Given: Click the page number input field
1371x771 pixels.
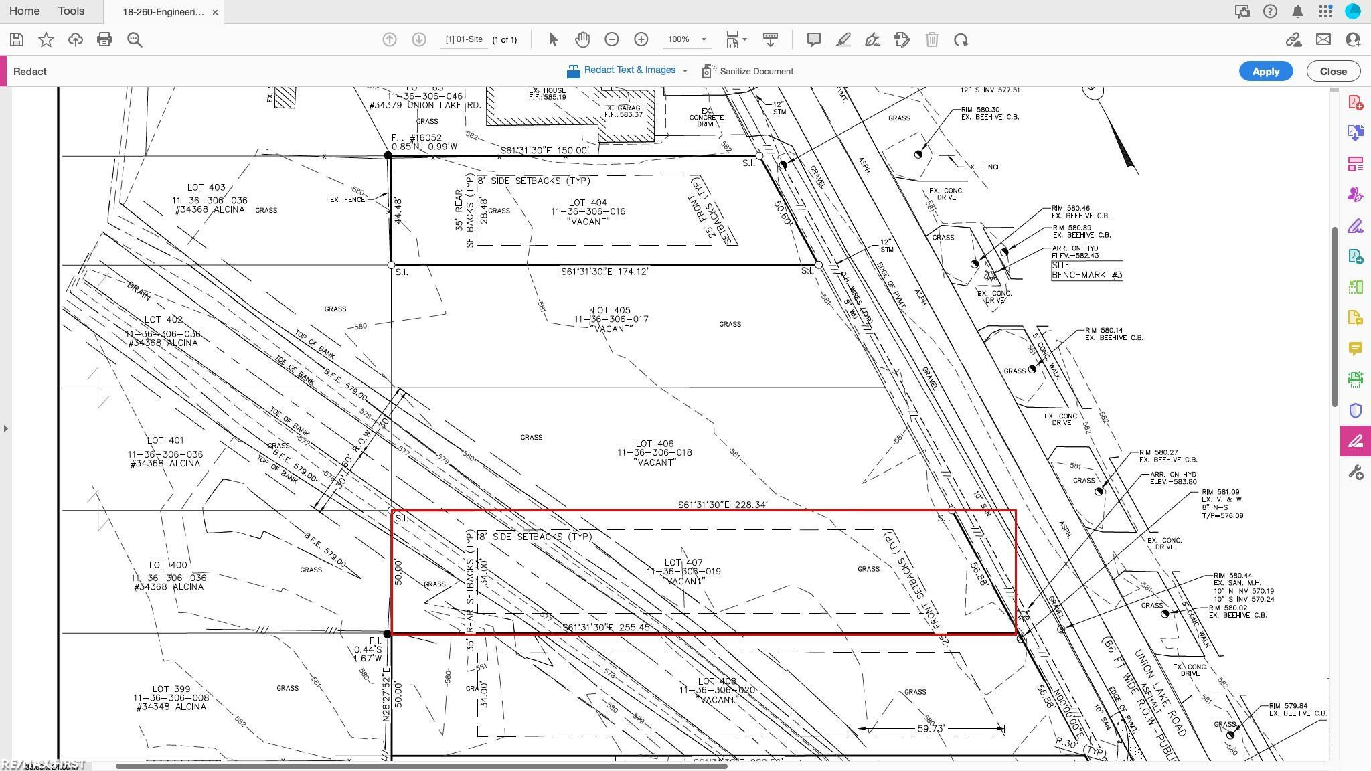Looking at the screenshot, I should [464, 39].
